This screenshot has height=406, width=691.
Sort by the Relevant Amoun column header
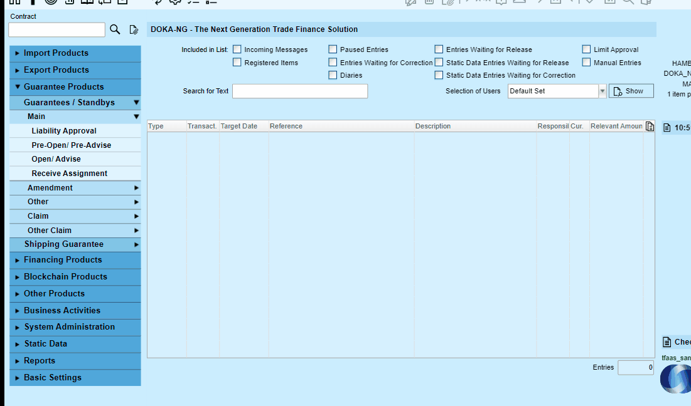pos(616,126)
